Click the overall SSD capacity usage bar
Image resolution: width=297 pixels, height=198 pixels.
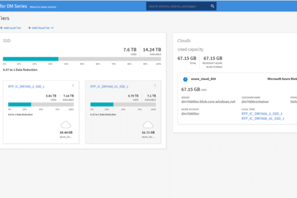click(82, 59)
